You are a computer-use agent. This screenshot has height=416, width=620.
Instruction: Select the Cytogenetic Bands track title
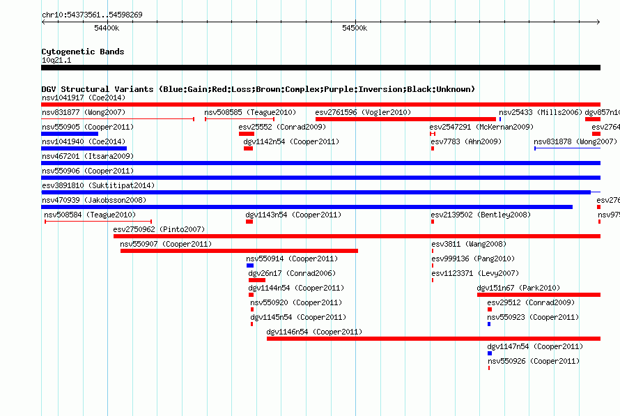coord(83,52)
